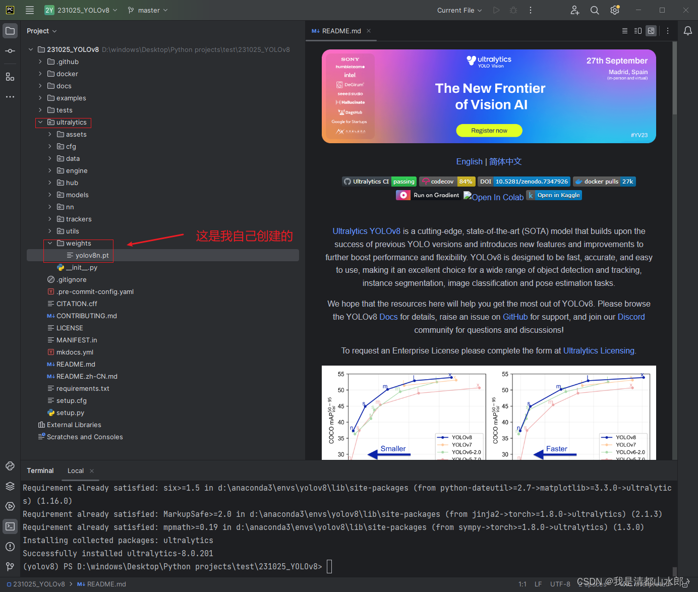The image size is (698, 592).
Task: Expand the engine package
Action: pos(50,170)
